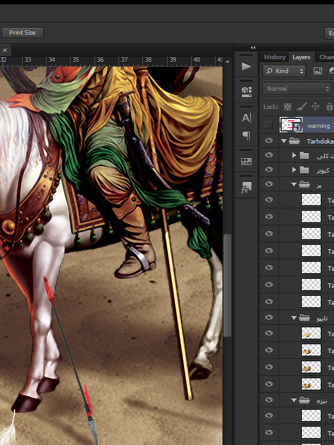
Task: Hide first layer under تایپو group
Action: (269, 333)
